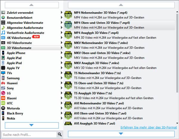Open link Erfahren Sie mehr über das 3D-Format

149,127
